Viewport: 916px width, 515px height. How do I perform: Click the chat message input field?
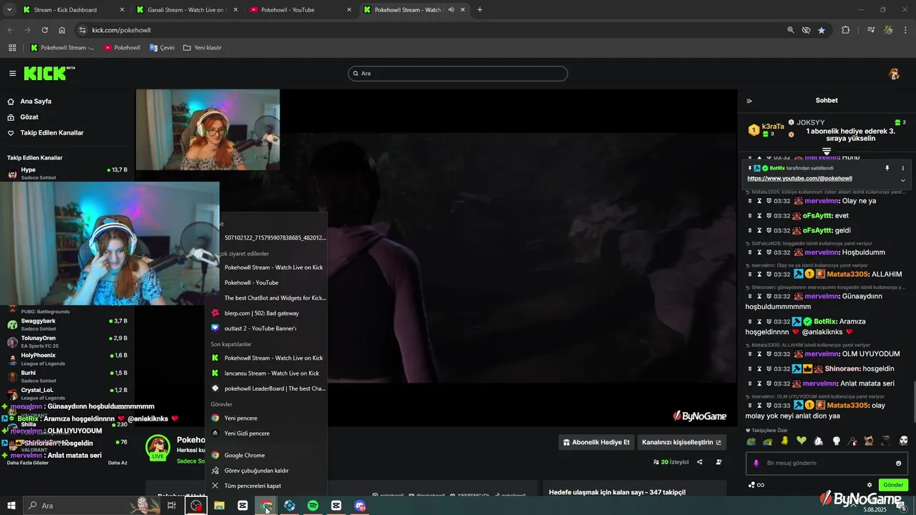pyautogui.click(x=827, y=463)
